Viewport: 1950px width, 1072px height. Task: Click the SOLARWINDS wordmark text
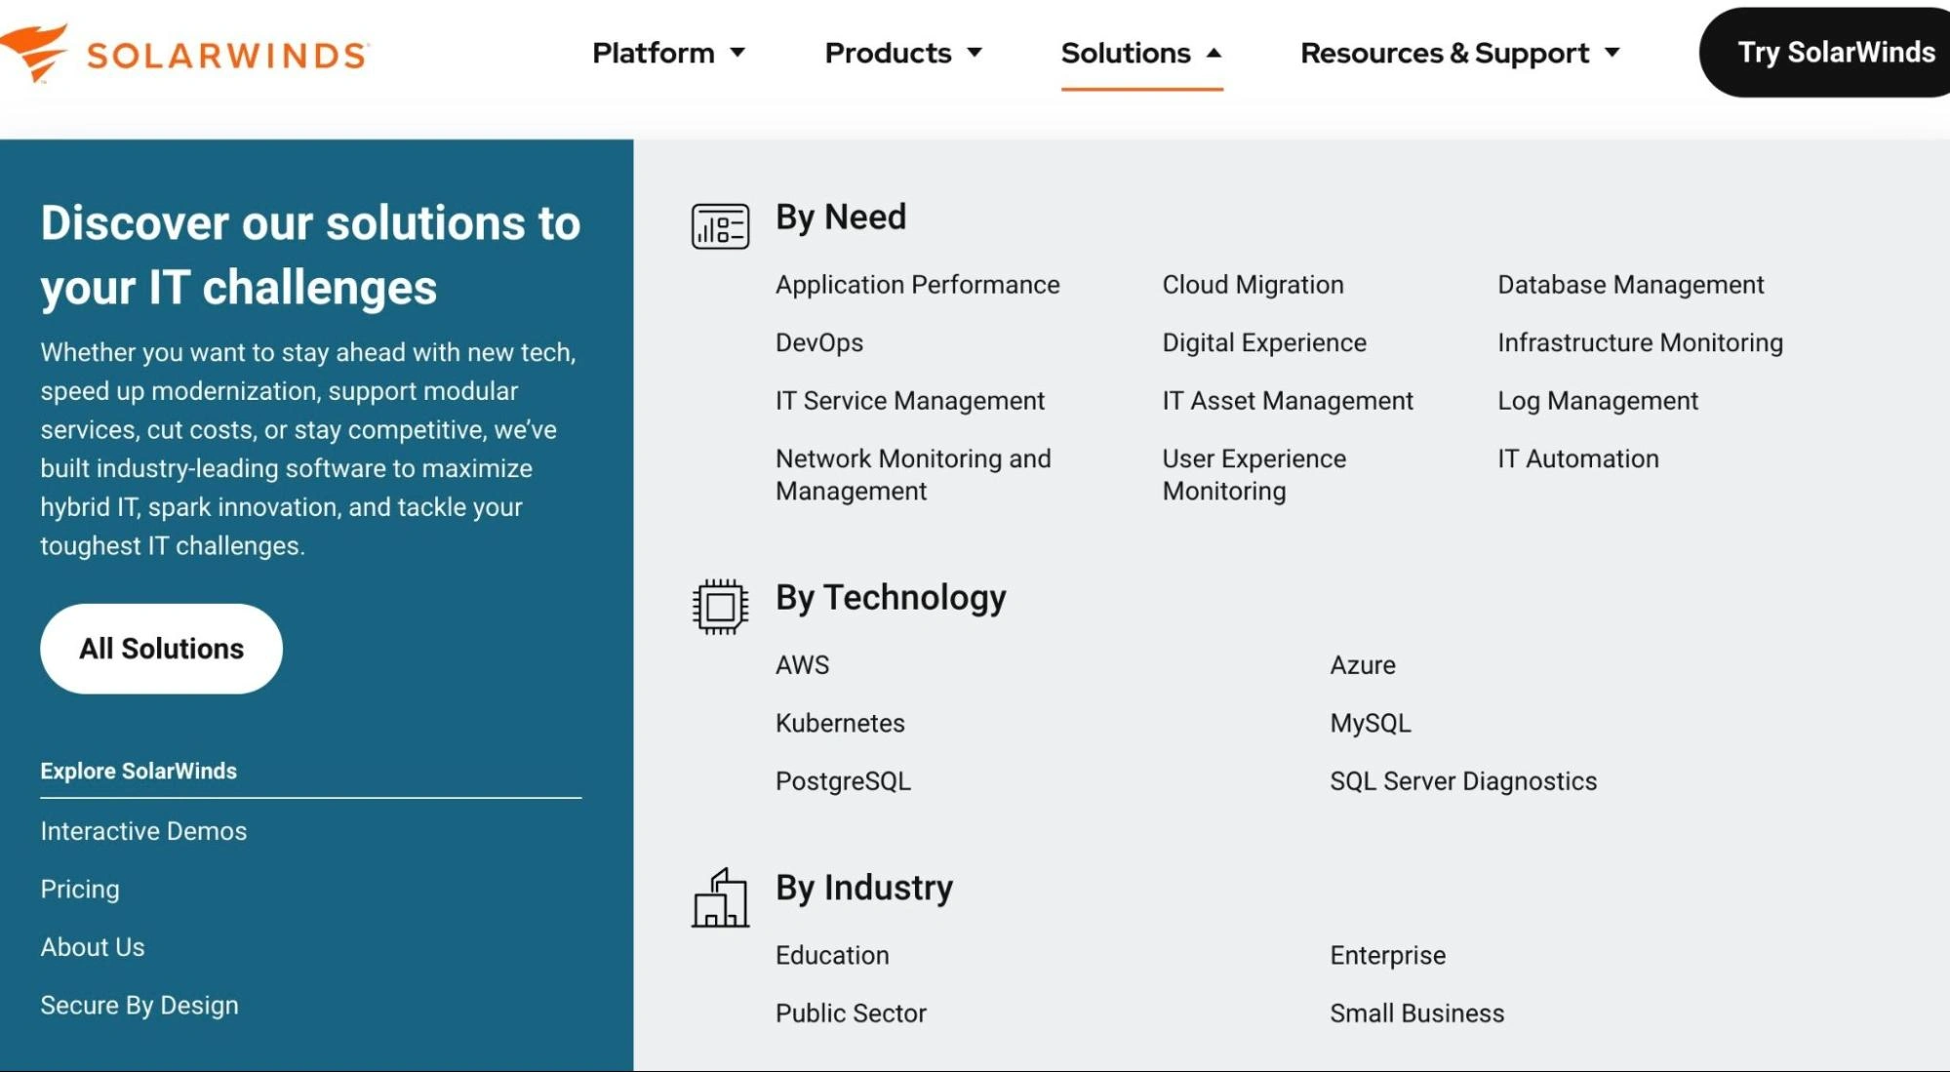click(x=227, y=55)
